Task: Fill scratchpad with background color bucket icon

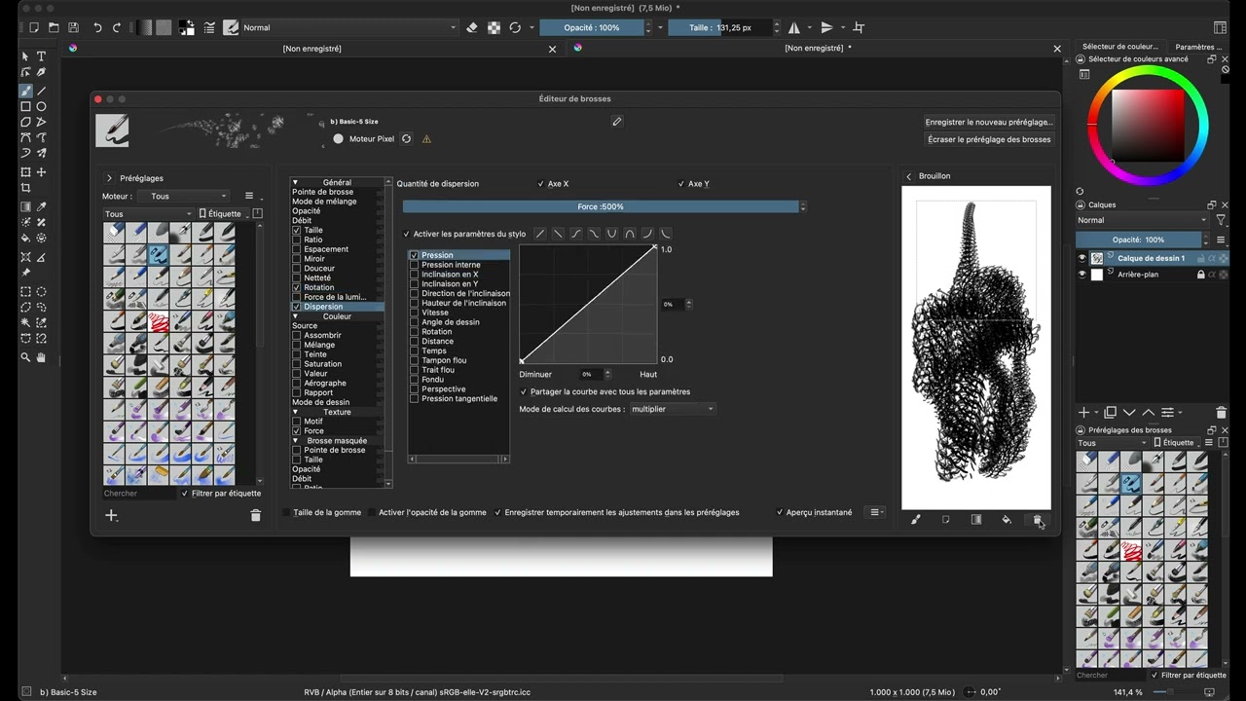Action: click(x=1007, y=520)
